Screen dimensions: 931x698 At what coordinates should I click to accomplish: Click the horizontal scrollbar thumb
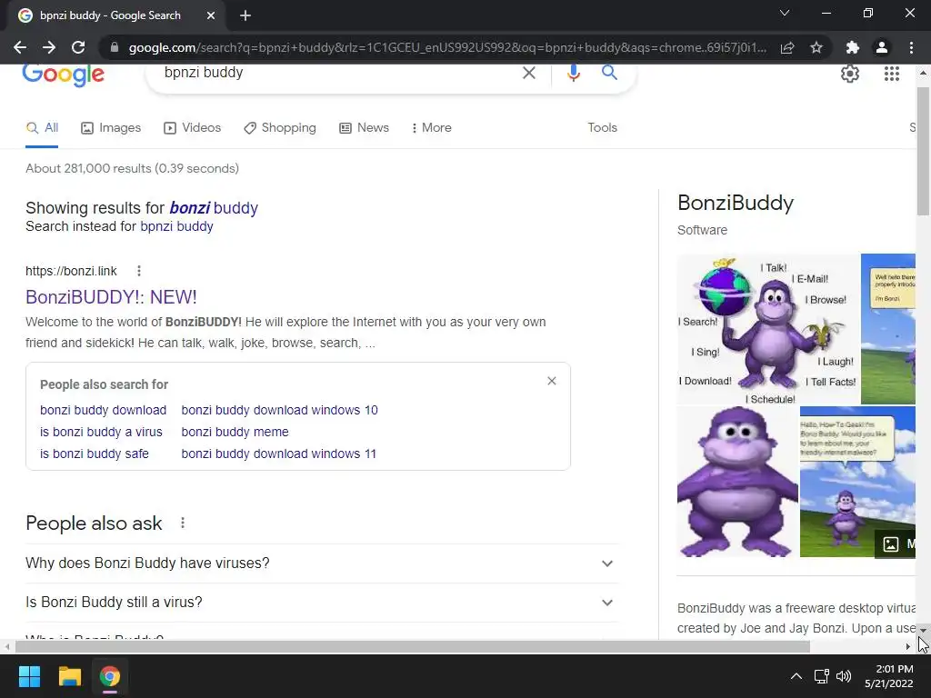[412, 646]
